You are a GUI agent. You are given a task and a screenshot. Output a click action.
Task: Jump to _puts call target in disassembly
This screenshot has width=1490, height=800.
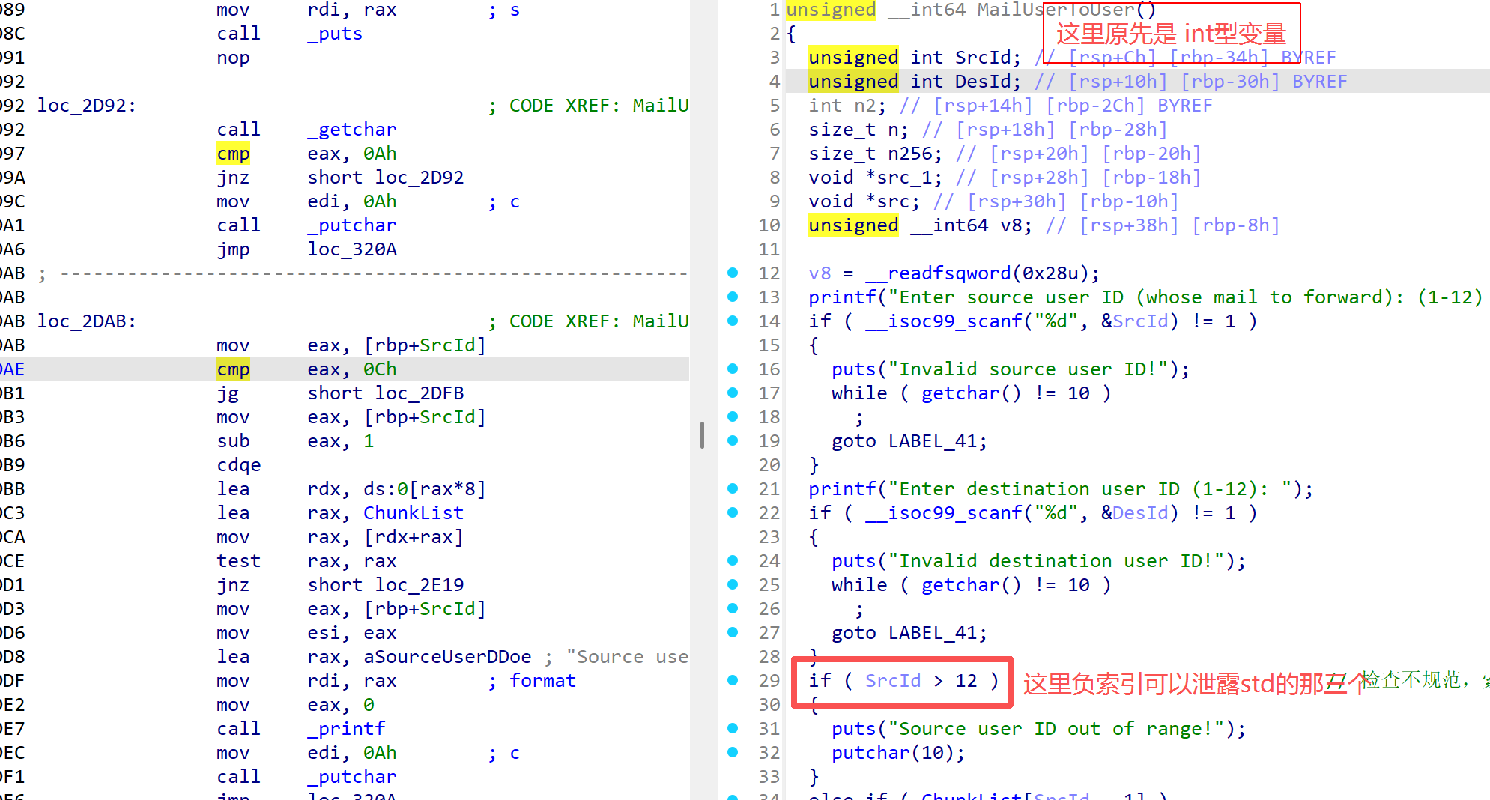pyautogui.click(x=334, y=34)
